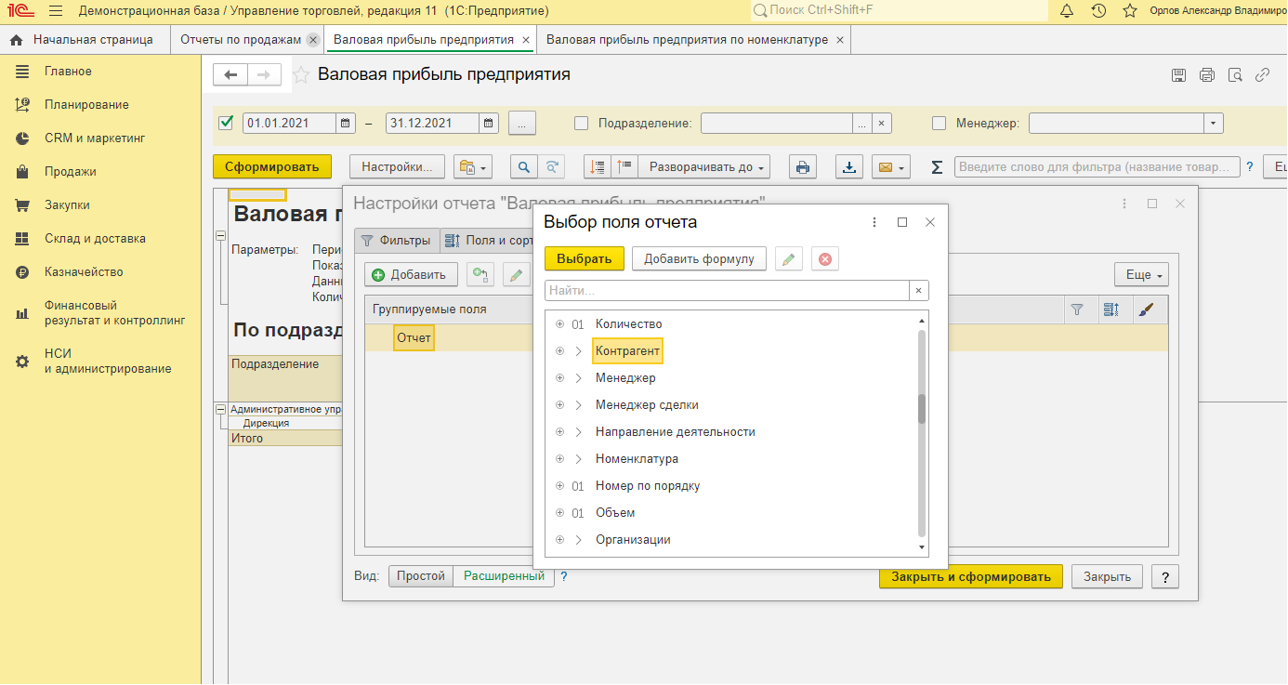
Task: Open the Разворачивать до dropdown
Action: click(709, 167)
